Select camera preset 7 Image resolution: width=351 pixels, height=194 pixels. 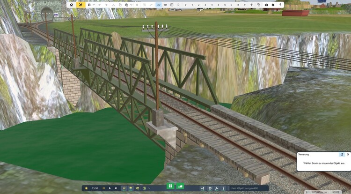click(232, 5)
